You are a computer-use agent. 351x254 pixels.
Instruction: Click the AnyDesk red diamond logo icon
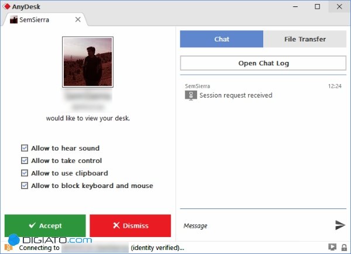(x=7, y=6)
